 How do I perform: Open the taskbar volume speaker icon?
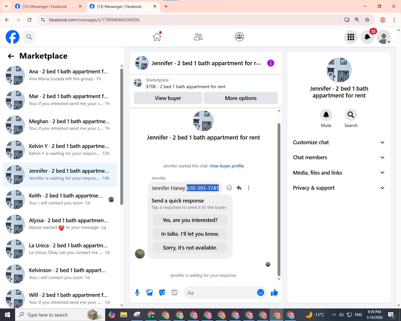tap(341, 315)
